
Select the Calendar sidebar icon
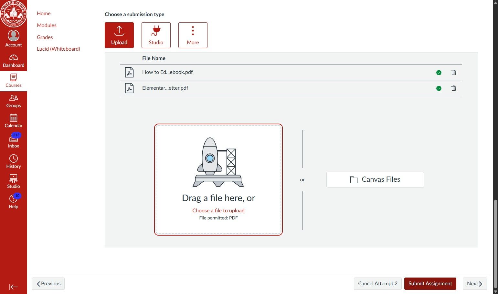(13, 121)
